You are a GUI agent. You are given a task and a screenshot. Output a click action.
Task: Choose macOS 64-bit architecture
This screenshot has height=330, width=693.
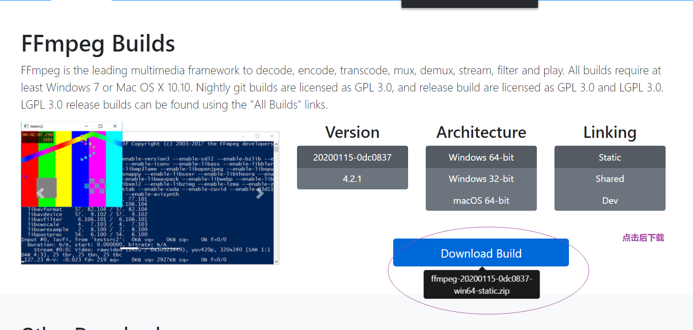coord(481,201)
